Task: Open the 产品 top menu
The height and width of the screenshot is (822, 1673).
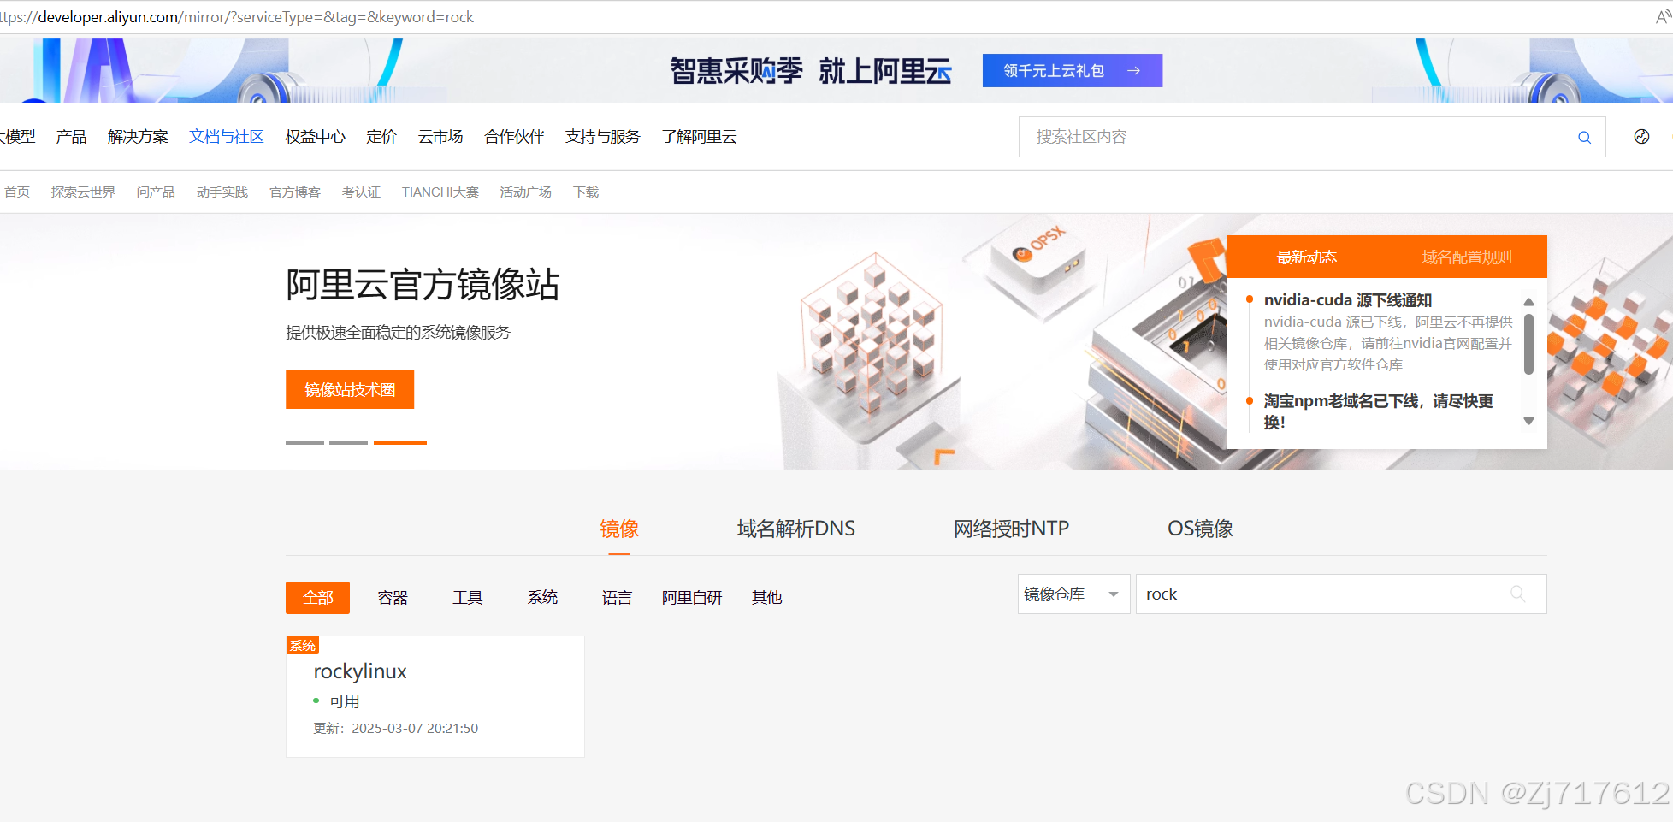Action: (x=71, y=137)
